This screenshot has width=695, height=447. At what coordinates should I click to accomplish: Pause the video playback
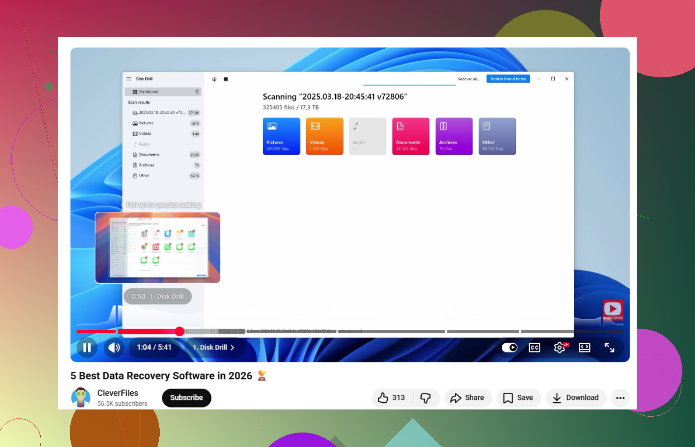87,347
